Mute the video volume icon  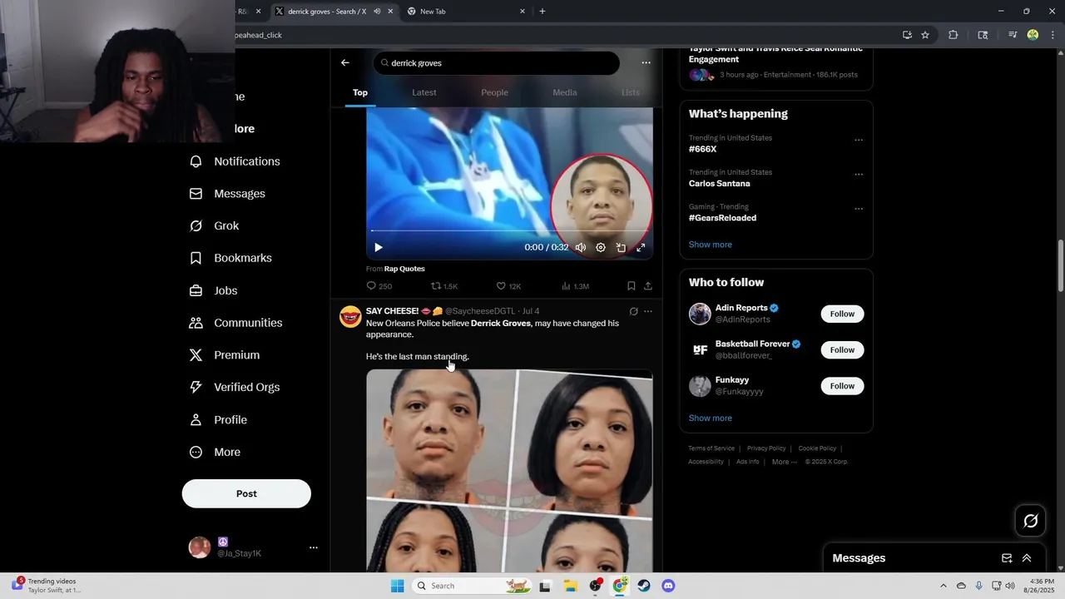coord(581,247)
